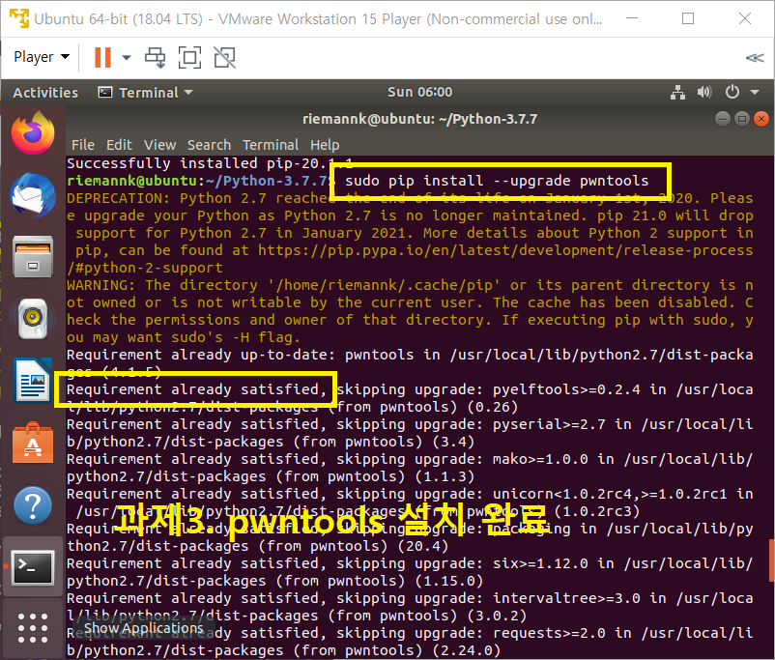Click 'Successfully installed pip-20.1.1' line
The width and height of the screenshot is (775, 660).
click(x=210, y=163)
